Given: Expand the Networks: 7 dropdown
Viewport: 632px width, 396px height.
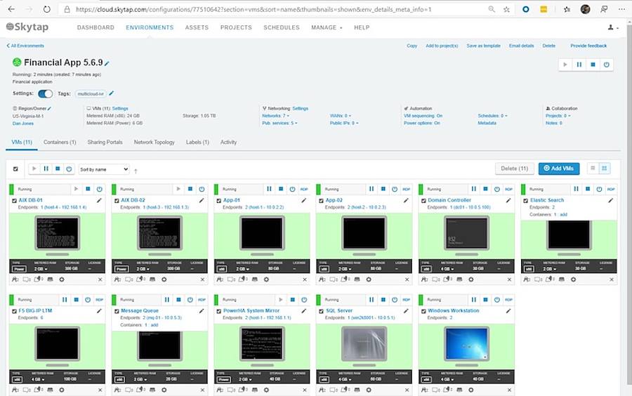Looking at the screenshot, I should click(276, 116).
